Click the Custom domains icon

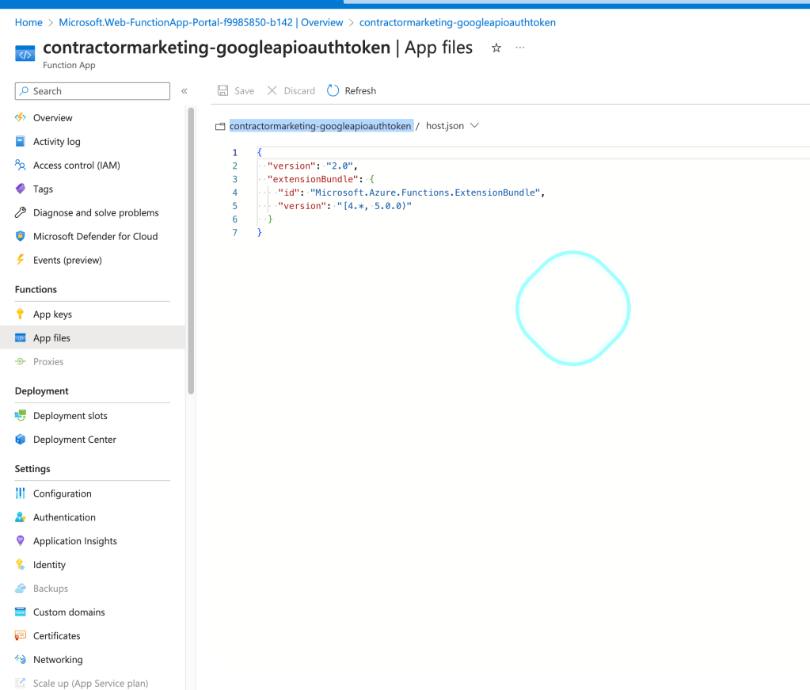pyautogui.click(x=20, y=612)
